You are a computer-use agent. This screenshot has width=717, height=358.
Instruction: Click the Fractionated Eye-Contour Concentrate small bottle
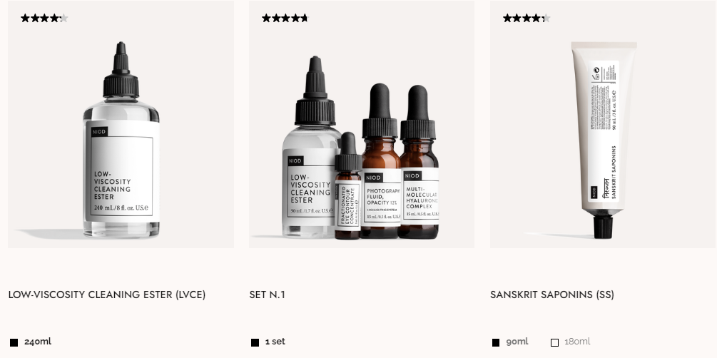(x=348, y=186)
